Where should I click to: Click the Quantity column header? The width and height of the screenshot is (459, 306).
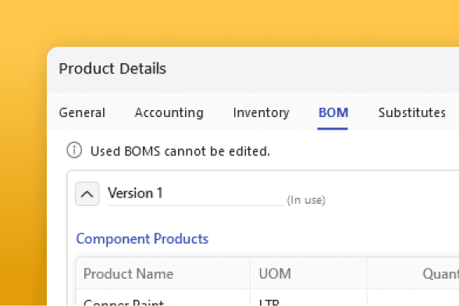click(x=440, y=274)
